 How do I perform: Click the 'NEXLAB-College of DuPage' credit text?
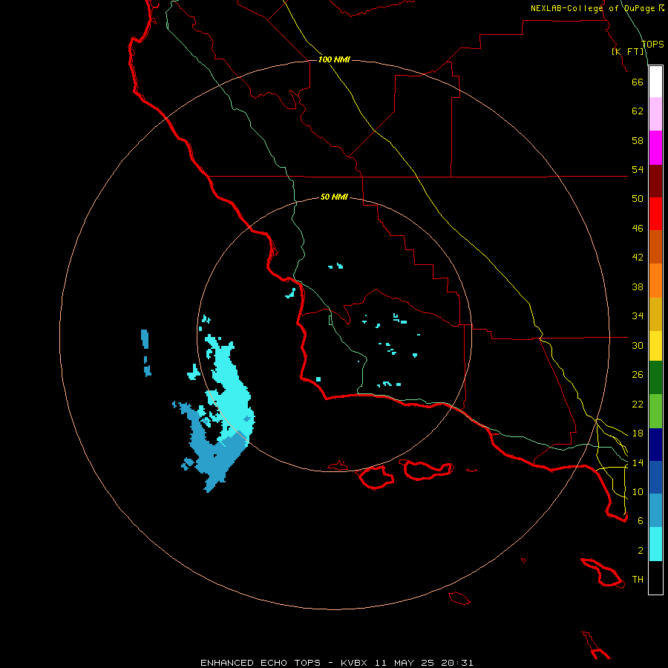(594, 8)
